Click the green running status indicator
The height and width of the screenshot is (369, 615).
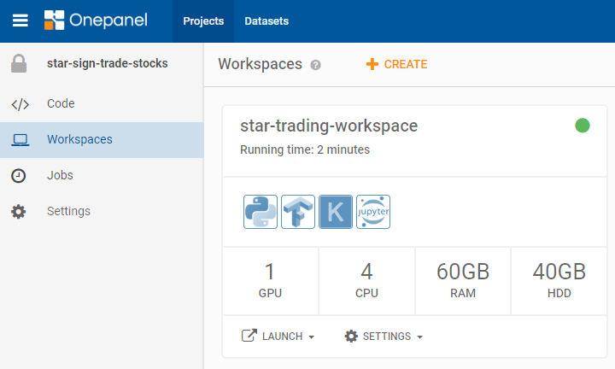[583, 126]
